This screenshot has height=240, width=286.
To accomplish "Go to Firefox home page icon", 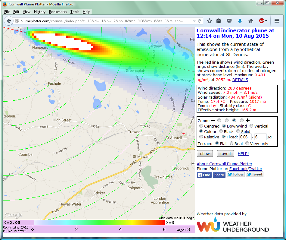I will pyautogui.click(x=250, y=21).
